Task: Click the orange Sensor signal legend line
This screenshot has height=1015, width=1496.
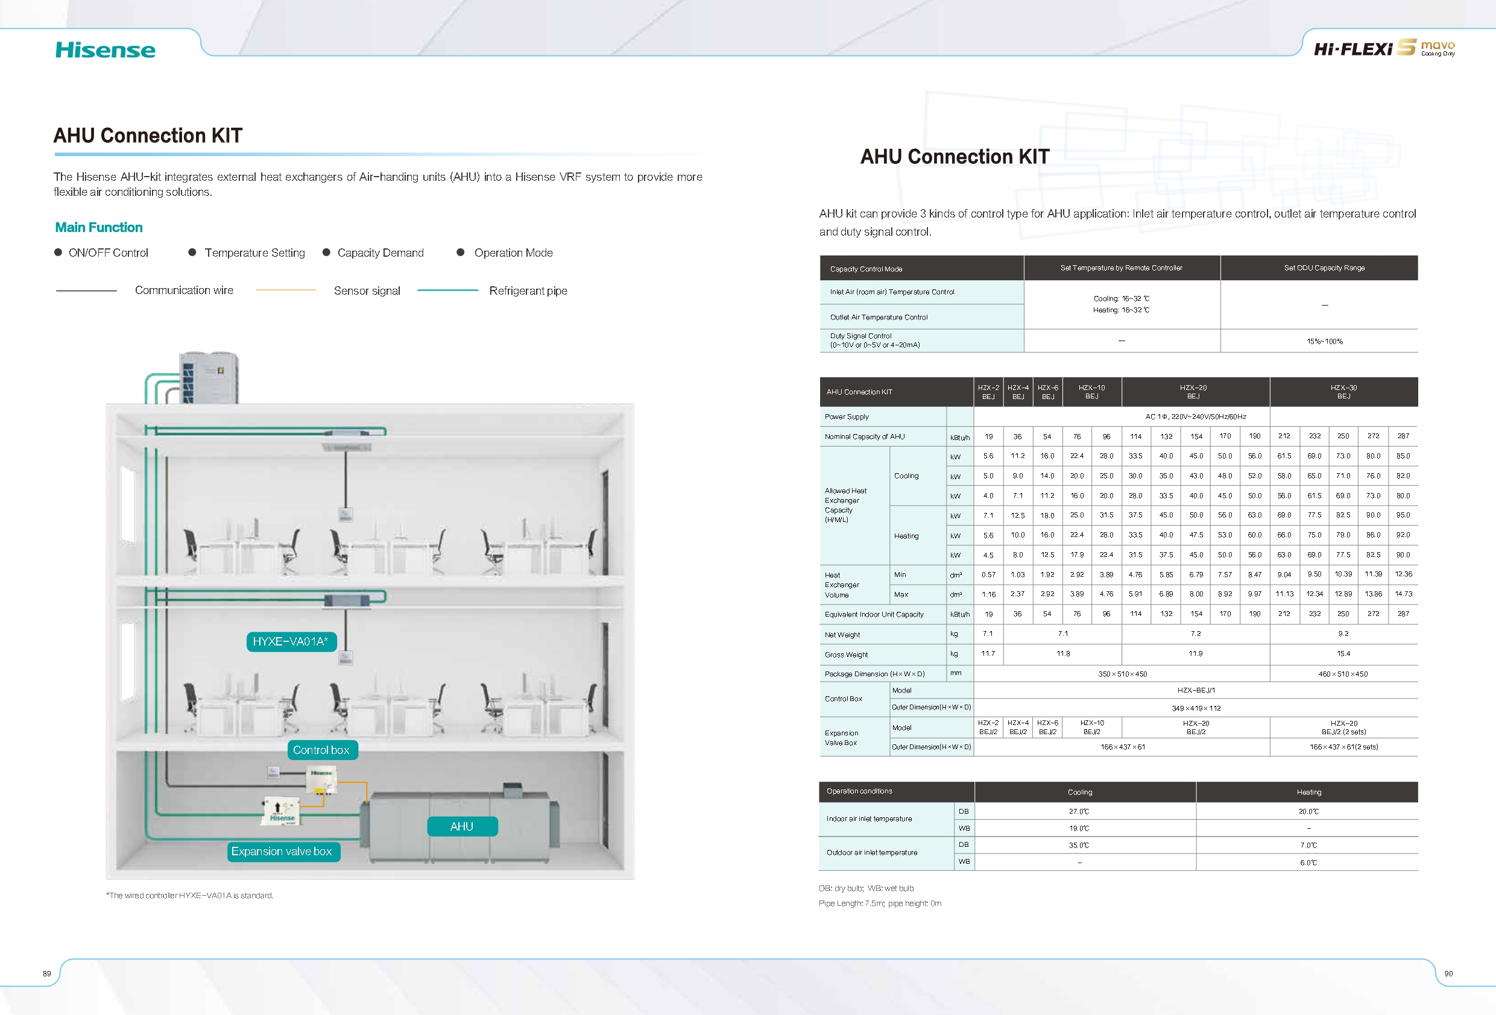Action: click(286, 291)
